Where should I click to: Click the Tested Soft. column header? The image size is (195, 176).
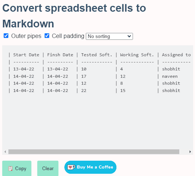[x=97, y=55]
